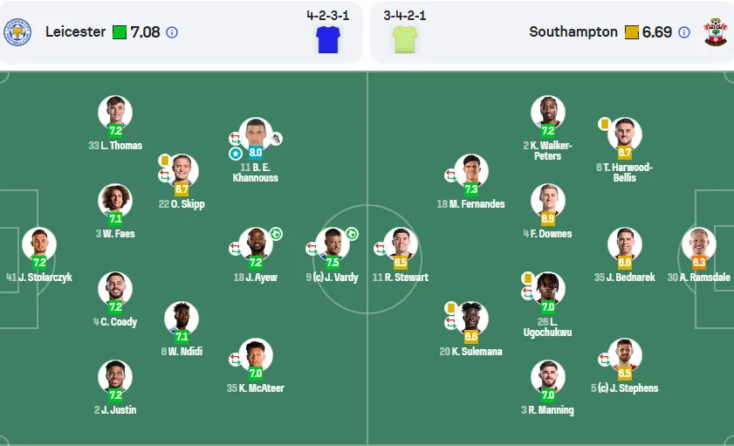Click the Southampton club crest
The width and height of the screenshot is (734, 446).
tap(716, 32)
